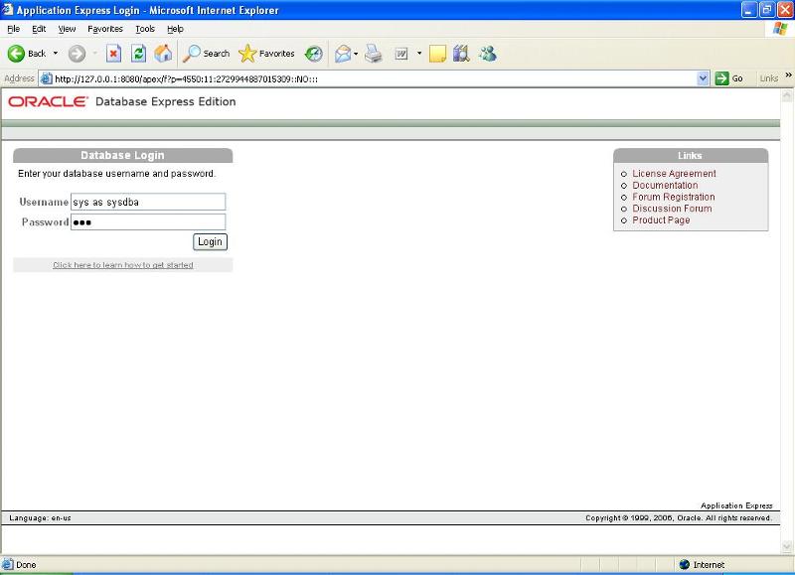The height and width of the screenshot is (575, 795).
Task: Click 'Language: en-us' footer text
Action: point(40,517)
